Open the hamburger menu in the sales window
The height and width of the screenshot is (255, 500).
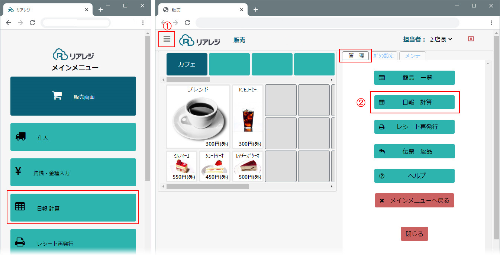[x=167, y=39]
